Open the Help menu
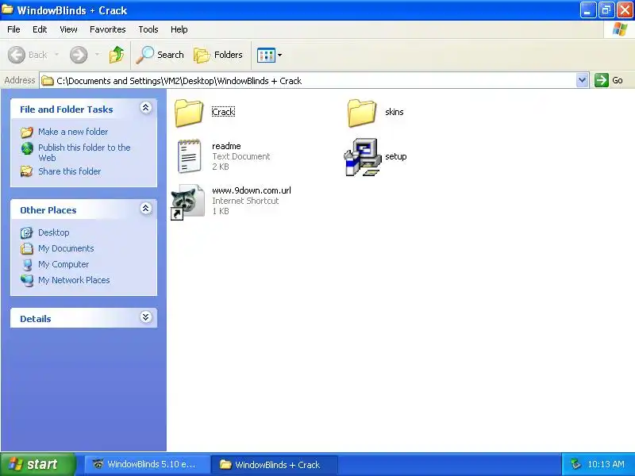The height and width of the screenshot is (476, 635). (x=179, y=29)
